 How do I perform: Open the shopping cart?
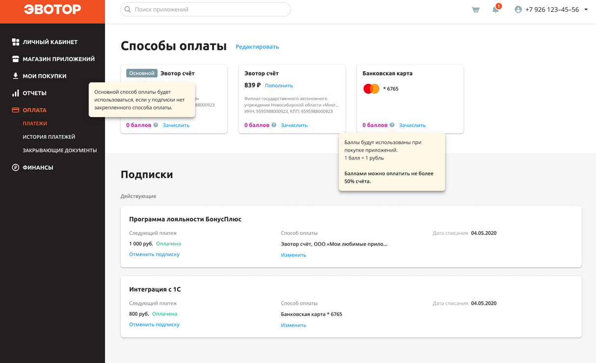pyautogui.click(x=476, y=9)
